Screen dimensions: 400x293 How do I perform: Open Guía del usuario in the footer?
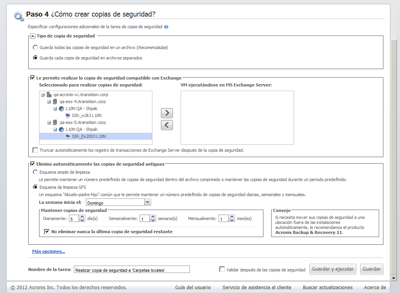(193, 287)
